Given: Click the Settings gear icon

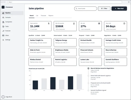Looking at the screenshot, I should pyautogui.click(x=3, y=40).
